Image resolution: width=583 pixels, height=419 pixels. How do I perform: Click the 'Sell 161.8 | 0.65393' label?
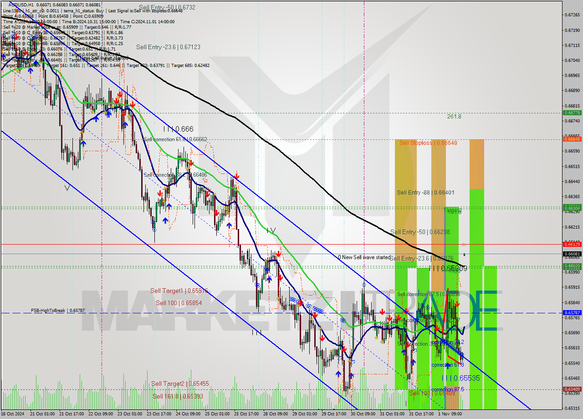point(178,396)
